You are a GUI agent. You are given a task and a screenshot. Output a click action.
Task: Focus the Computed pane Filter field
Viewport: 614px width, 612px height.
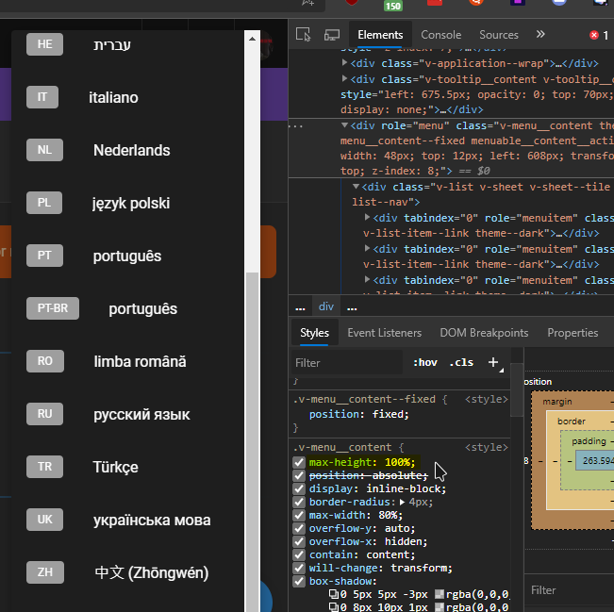coord(570,590)
